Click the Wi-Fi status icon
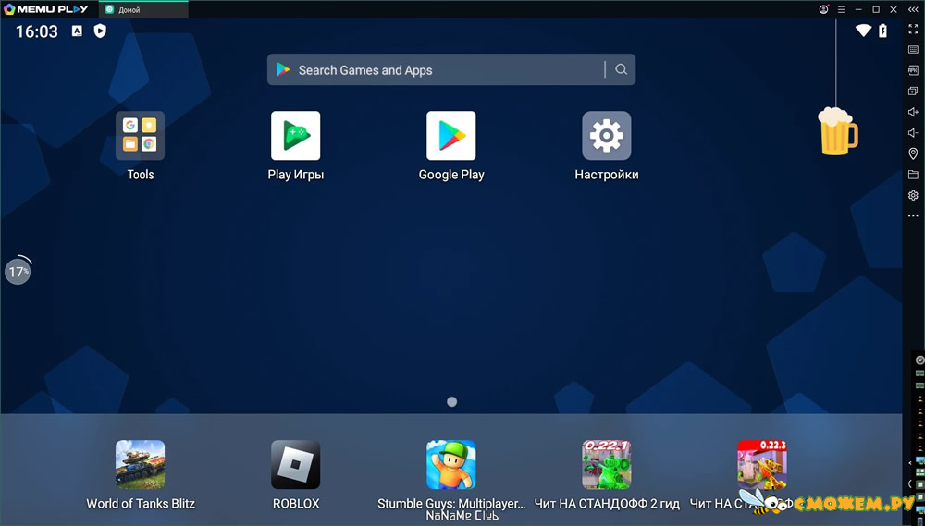The width and height of the screenshot is (925, 526). [x=864, y=31]
